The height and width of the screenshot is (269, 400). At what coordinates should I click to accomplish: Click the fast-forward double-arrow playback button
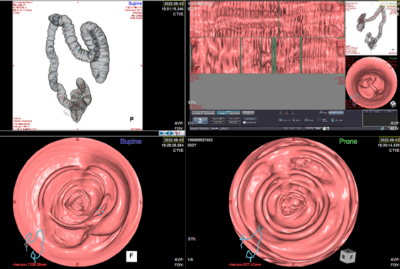161,133
